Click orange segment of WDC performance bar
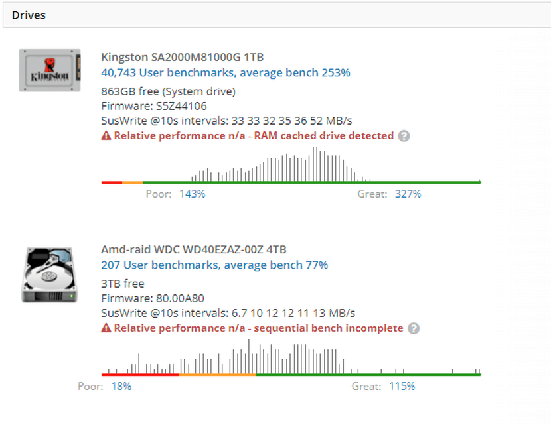This screenshot has width=551, height=425. [x=217, y=375]
